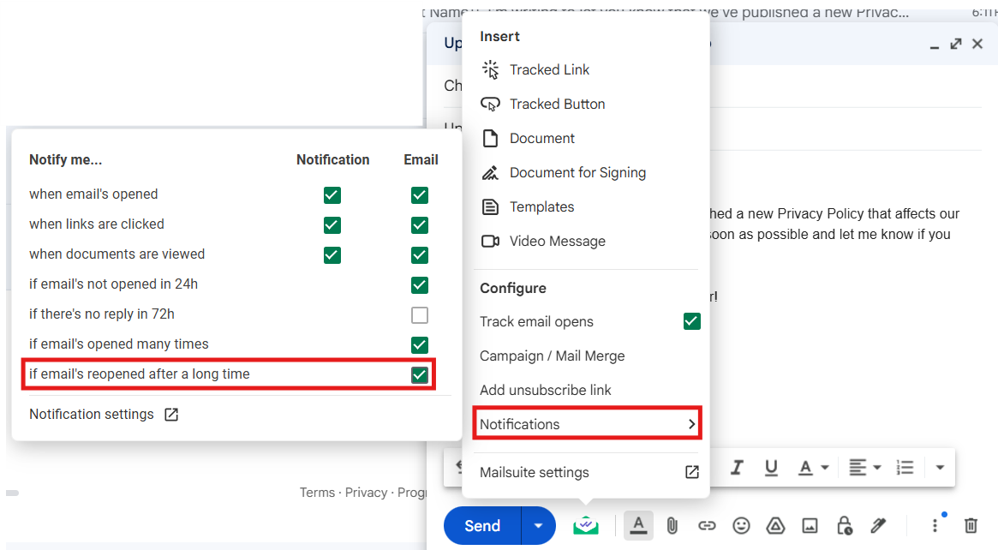Screen dimensions: 998x550
Task: Discard draft with trash icon
Action: [971, 525]
